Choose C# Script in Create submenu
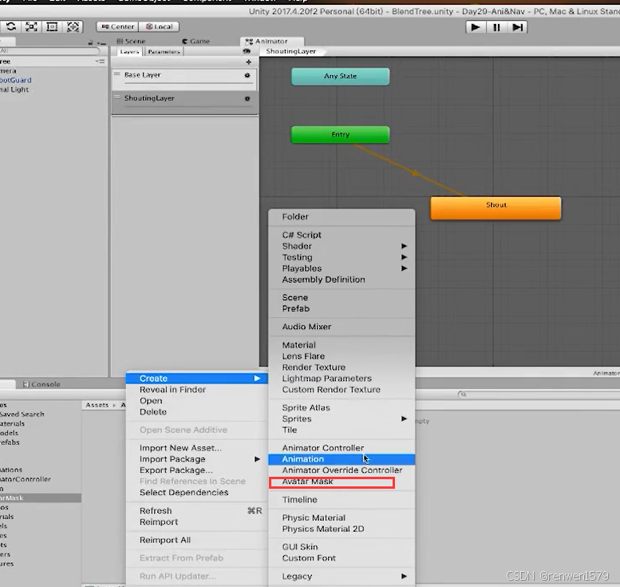Image resolution: width=620 pixels, height=587 pixels. click(342, 235)
